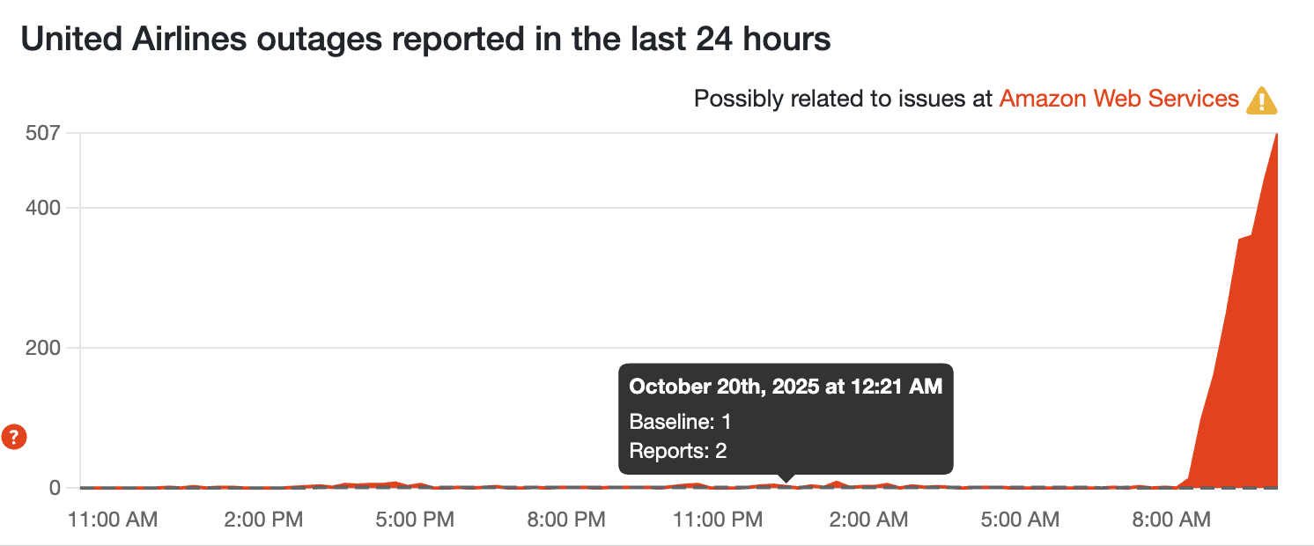
Task: Open the Amazon Web Services link
Action: (x=1118, y=99)
